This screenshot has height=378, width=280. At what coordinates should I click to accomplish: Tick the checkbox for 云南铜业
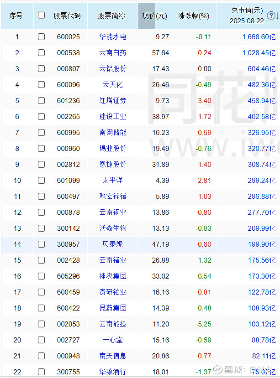point(41,212)
